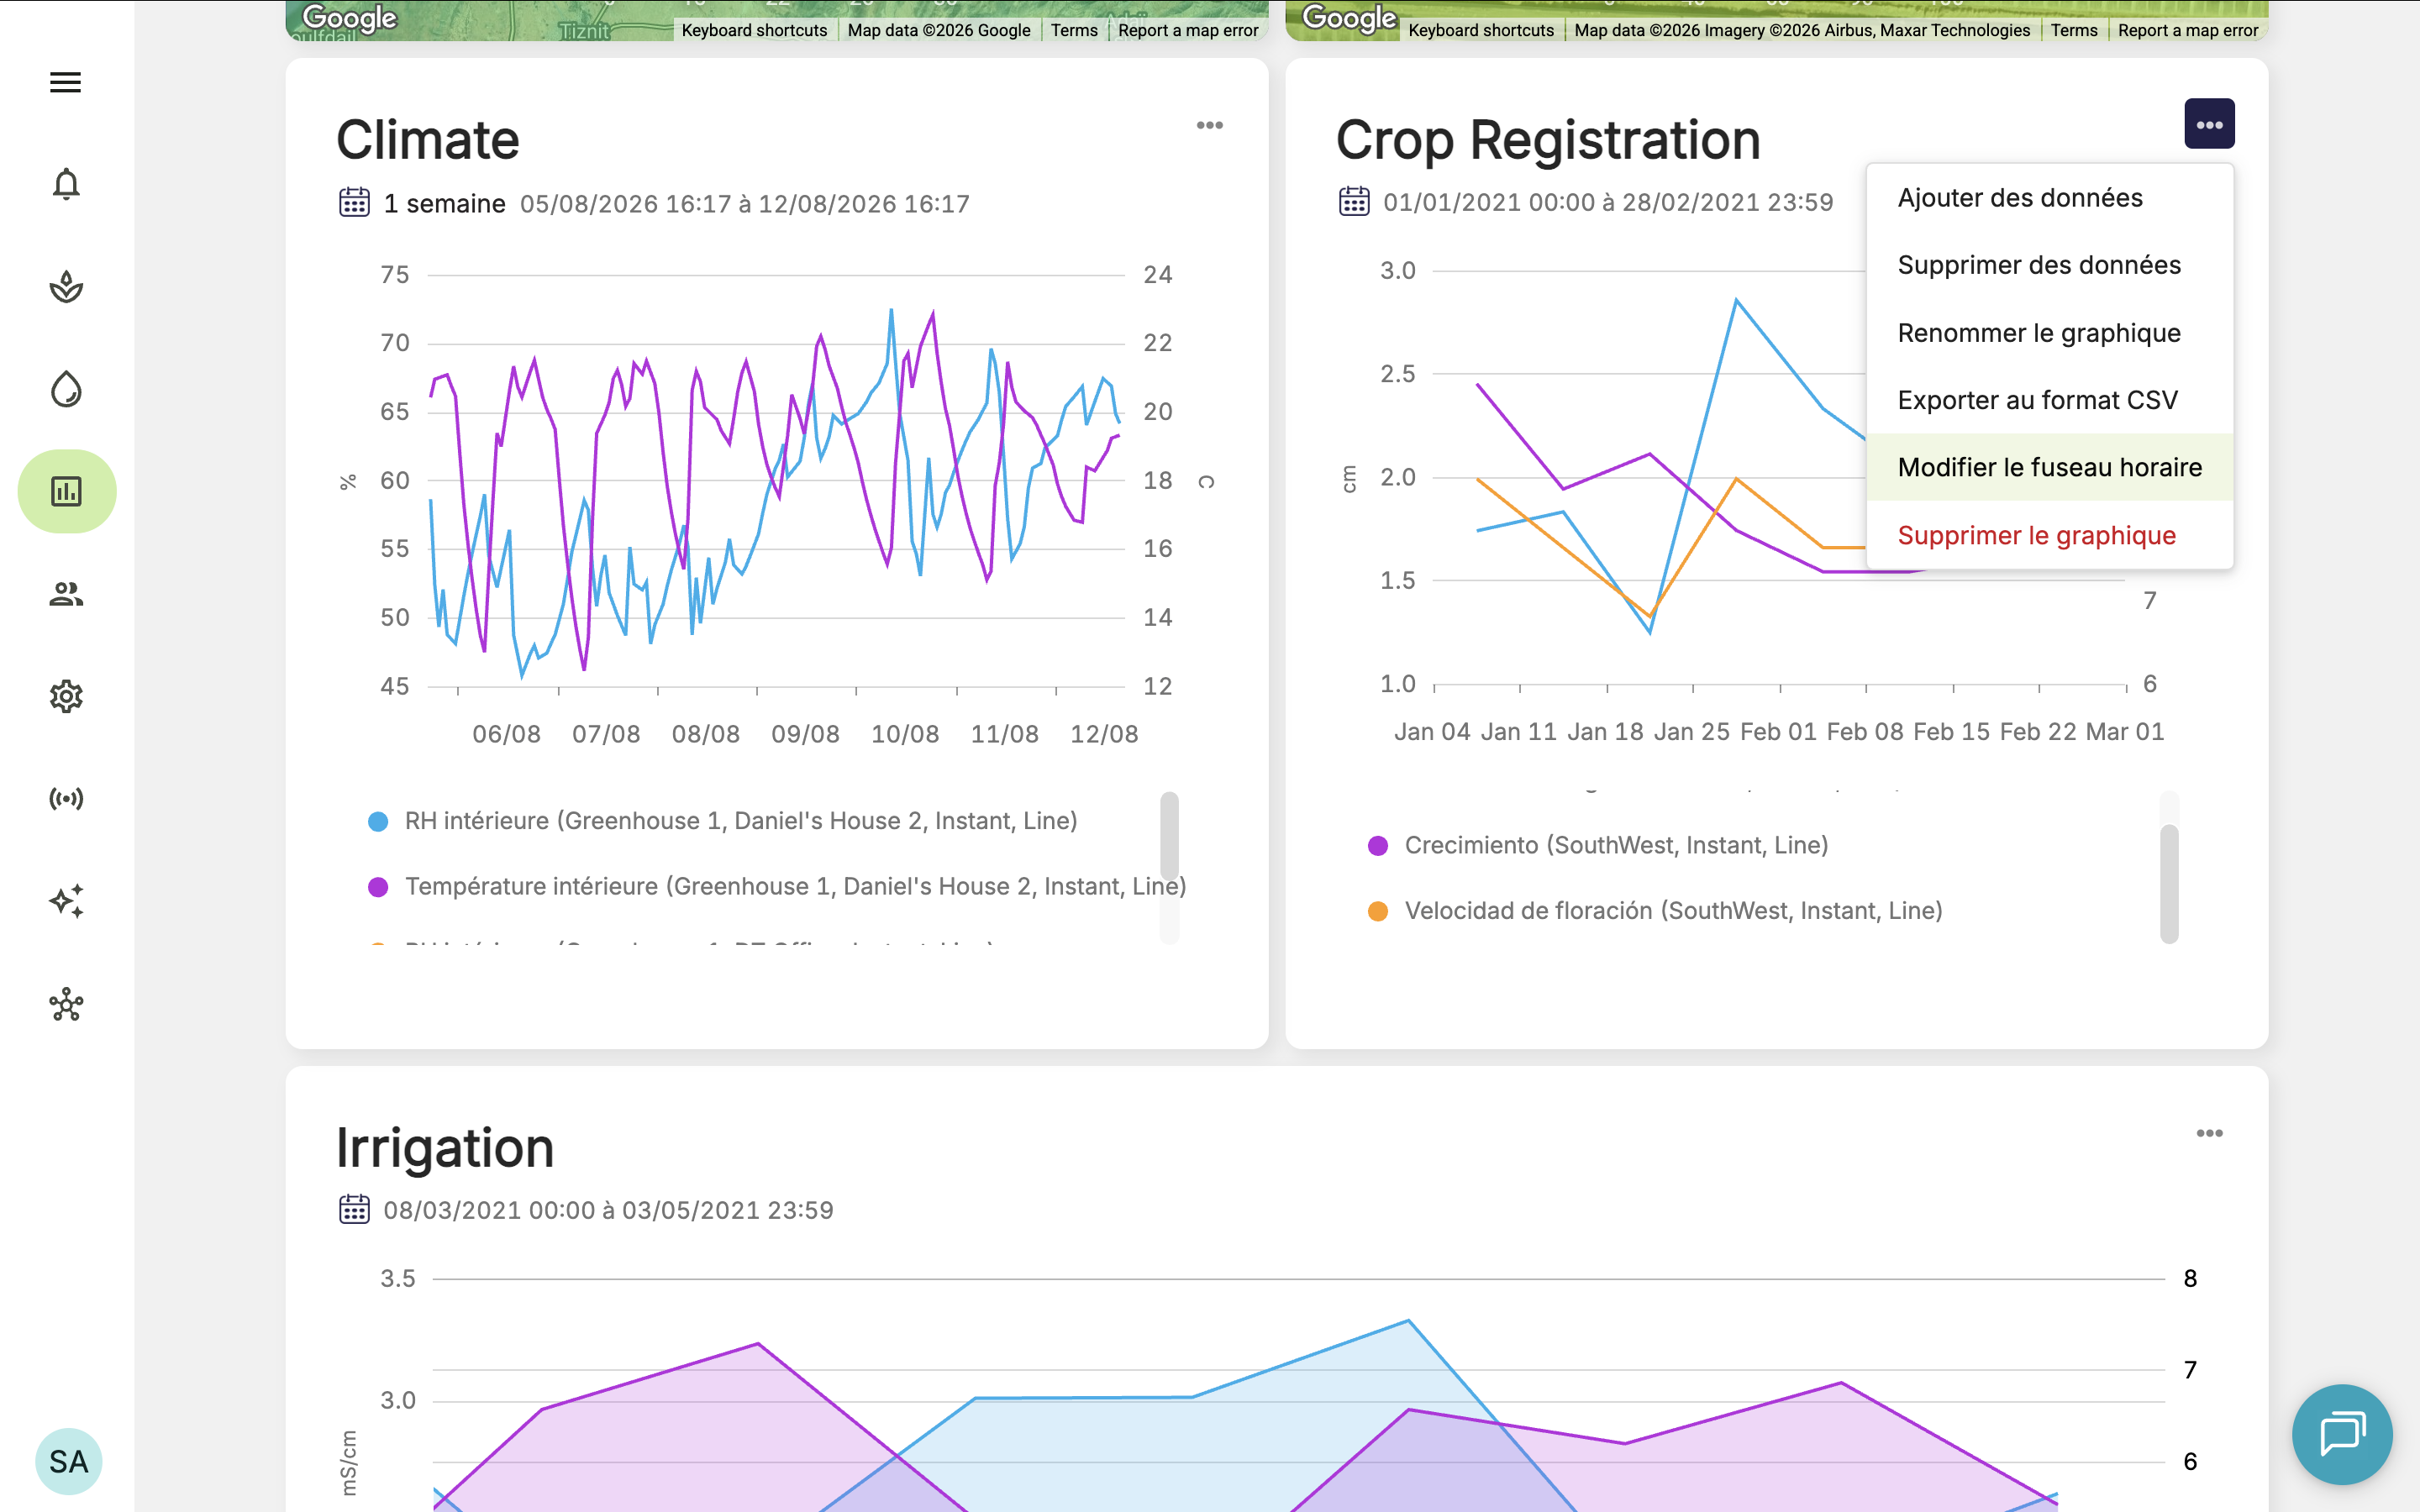The height and width of the screenshot is (1512, 2420).
Task: Click '12/08' on the Climate x-axis
Action: (x=1104, y=734)
